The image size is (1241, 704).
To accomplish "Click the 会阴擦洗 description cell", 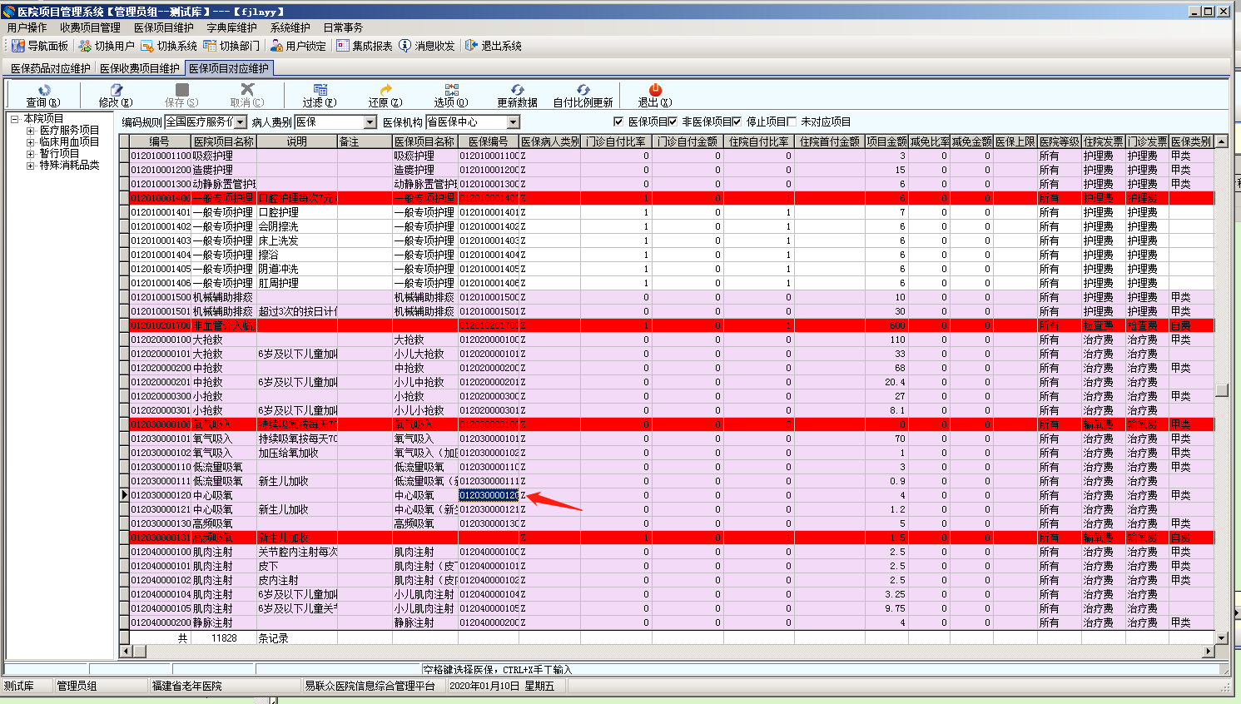I will (x=297, y=226).
